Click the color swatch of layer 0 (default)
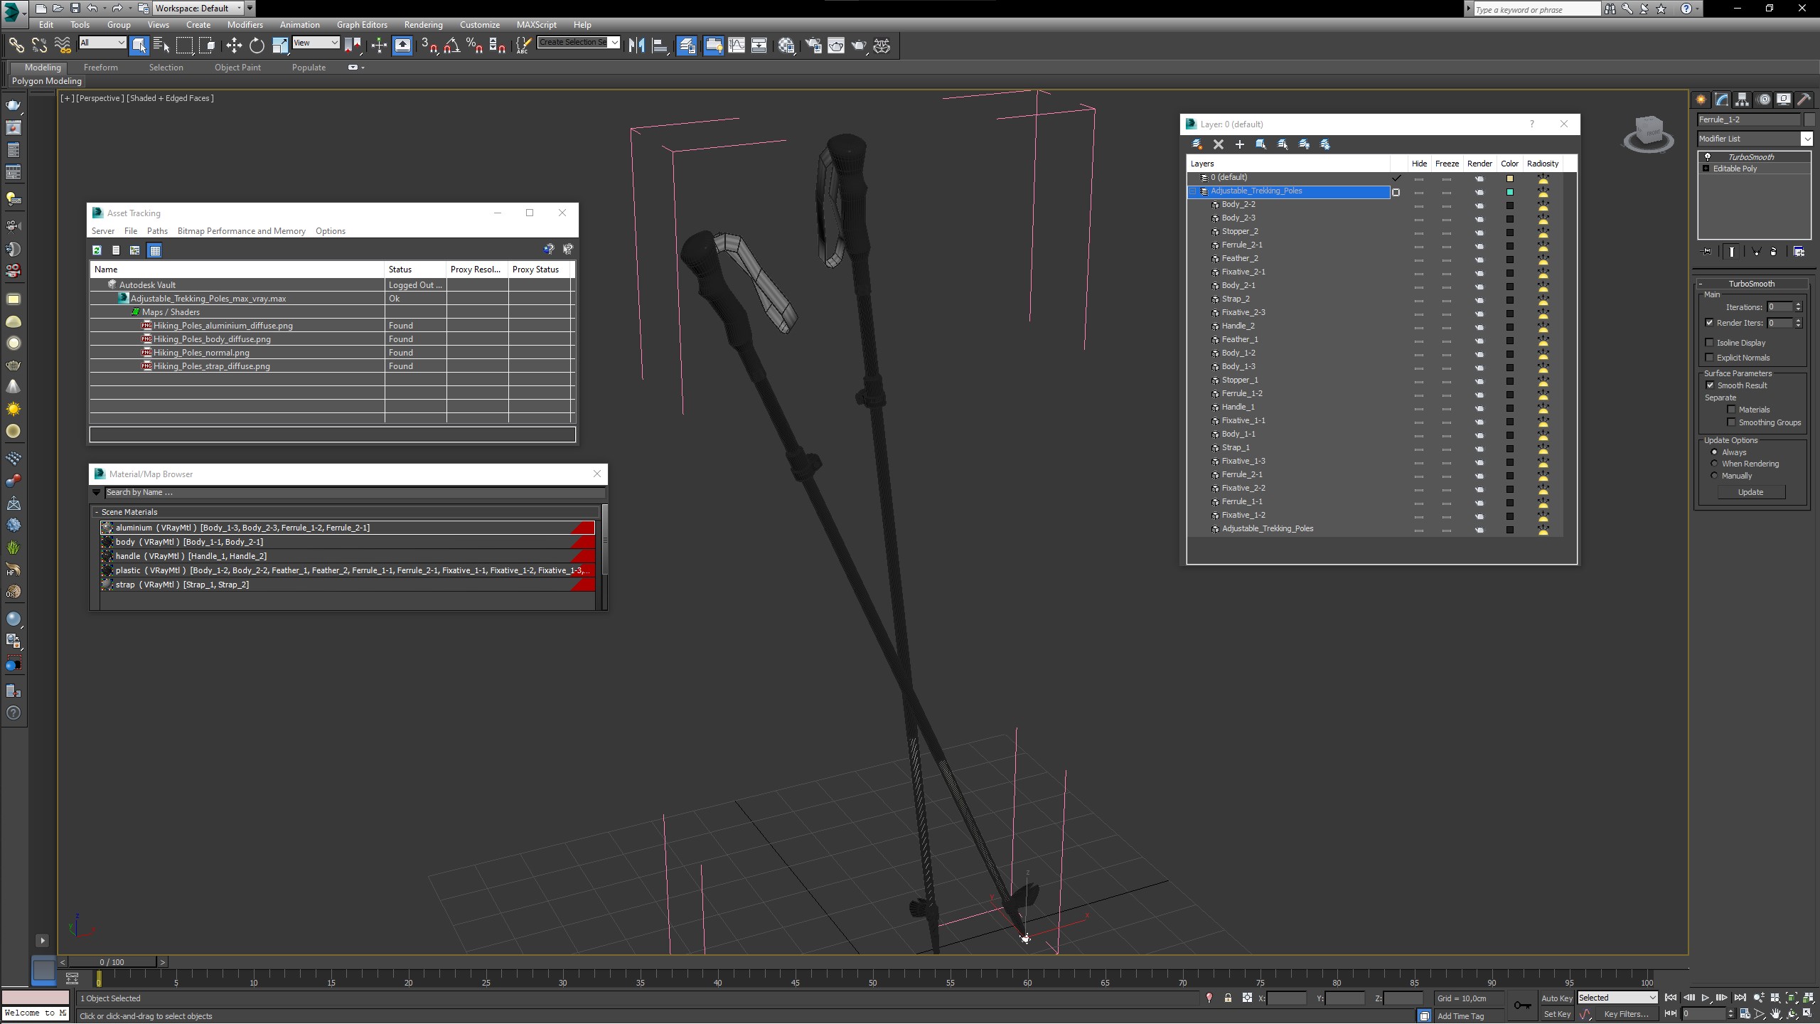This screenshot has height=1024, width=1820. [x=1509, y=178]
